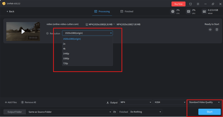Open the MP4 output format dropdown
Viewport: 223px width, 117px height.
[x=136, y=103]
